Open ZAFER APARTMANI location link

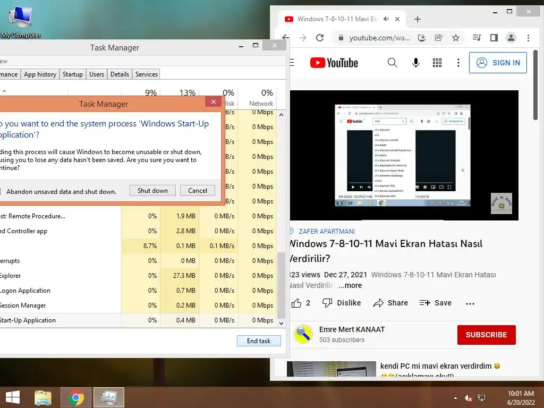(327, 232)
